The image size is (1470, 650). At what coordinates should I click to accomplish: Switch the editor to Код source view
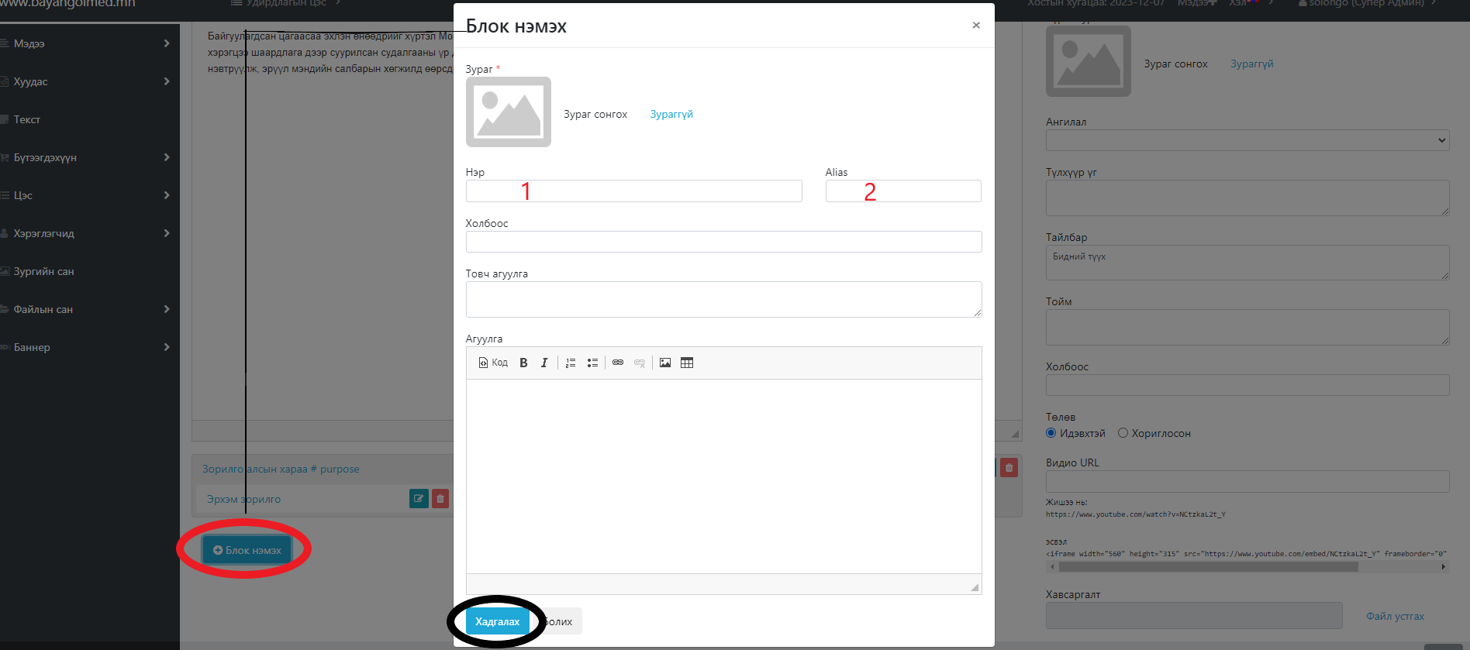point(493,363)
